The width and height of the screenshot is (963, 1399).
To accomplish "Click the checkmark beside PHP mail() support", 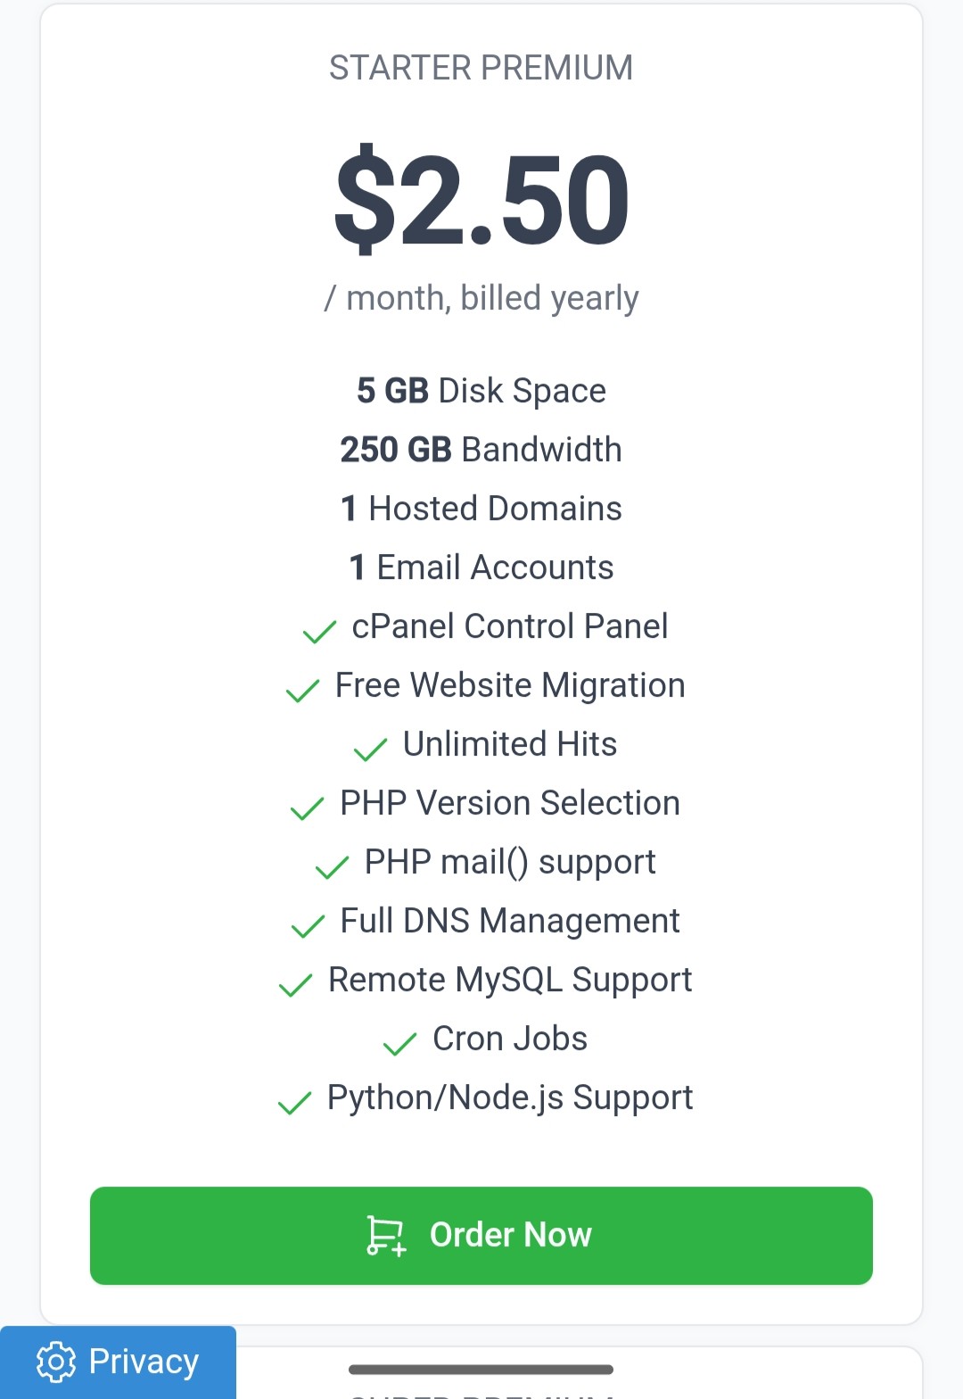I will click(x=332, y=867).
